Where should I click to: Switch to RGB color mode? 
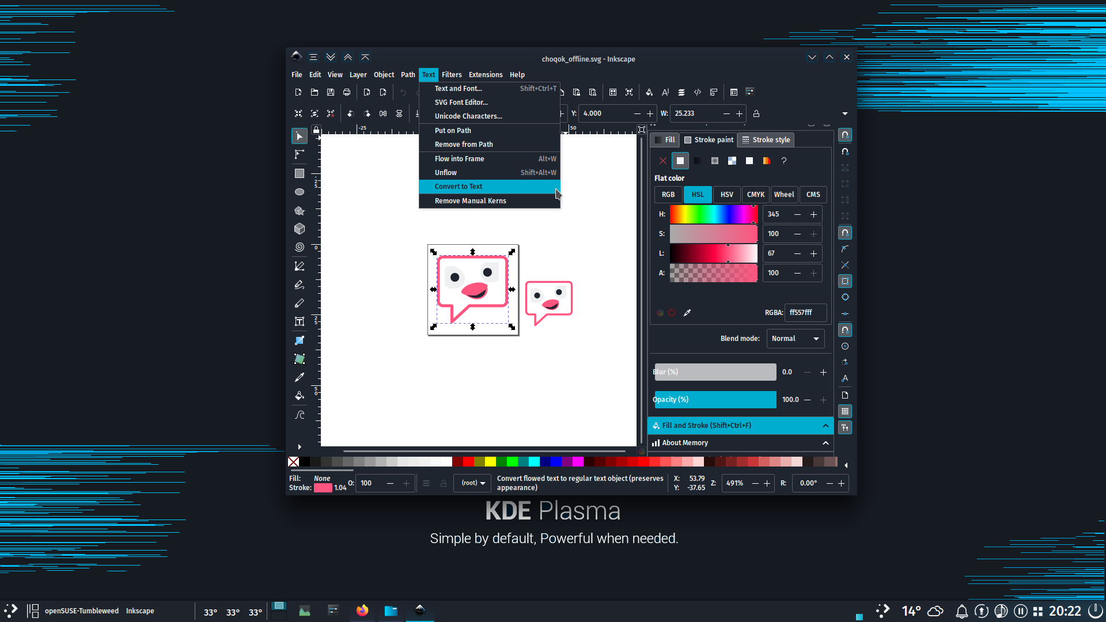coord(668,195)
